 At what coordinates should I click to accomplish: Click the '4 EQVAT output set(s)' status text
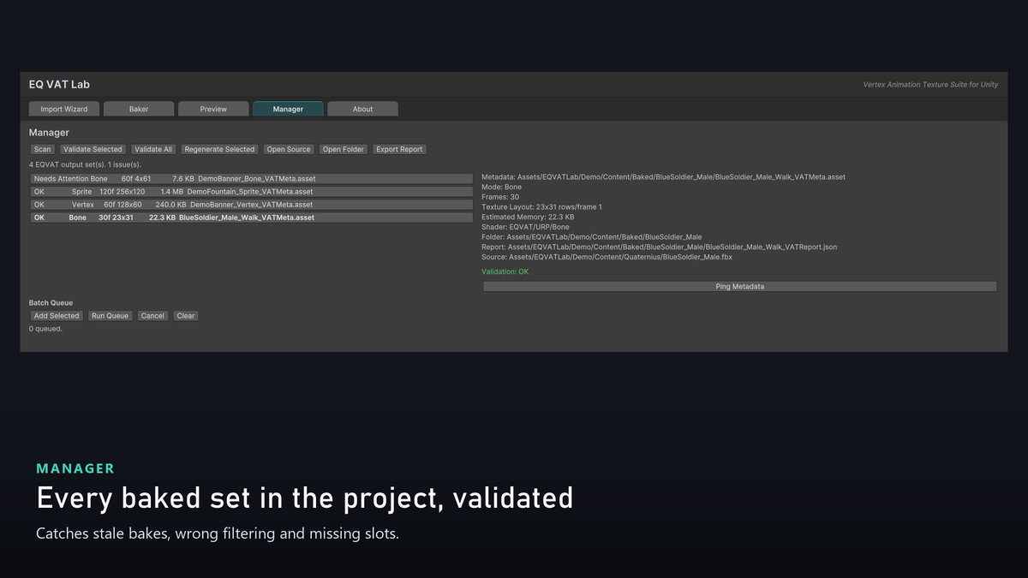coord(85,164)
